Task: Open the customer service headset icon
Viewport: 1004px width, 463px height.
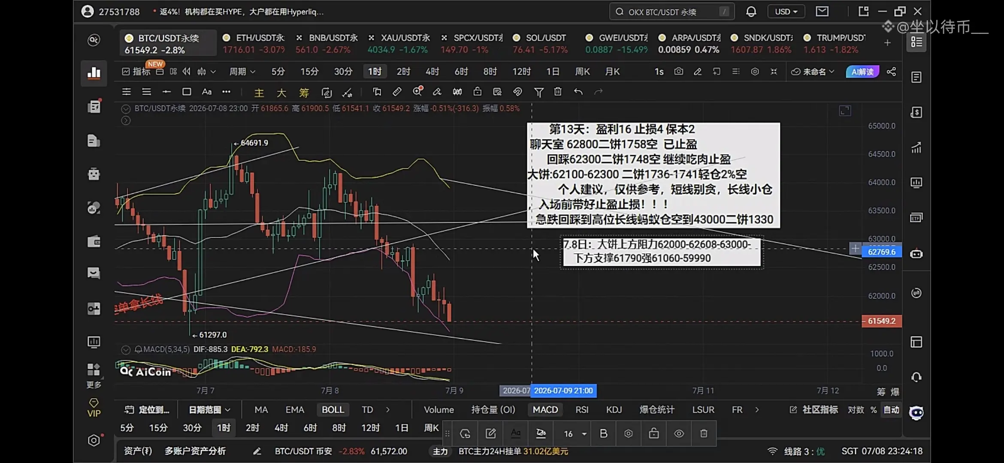Action: click(x=916, y=377)
